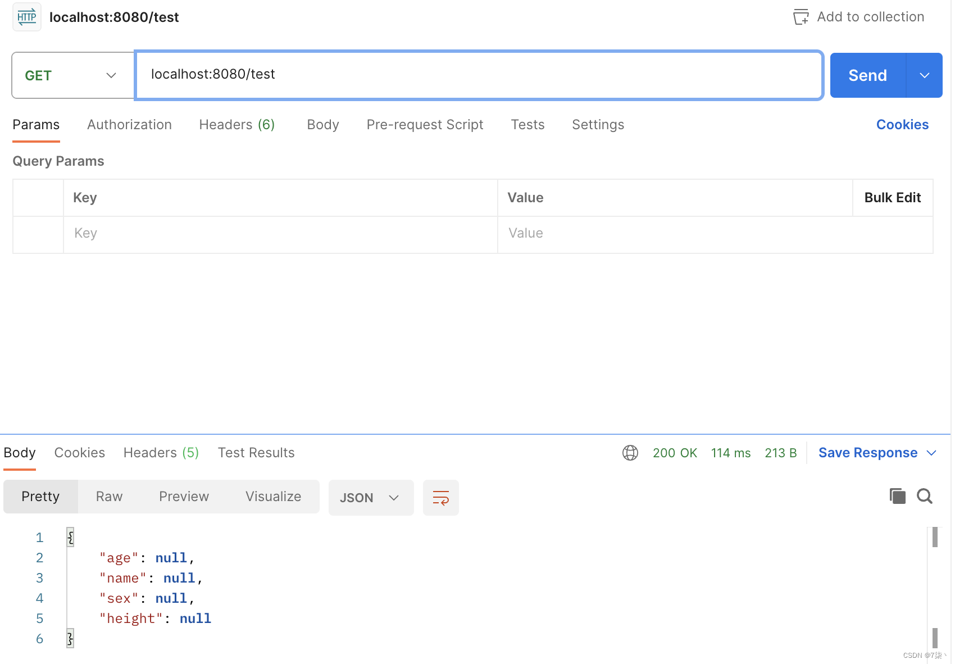Switch to the Raw view

pyautogui.click(x=109, y=497)
